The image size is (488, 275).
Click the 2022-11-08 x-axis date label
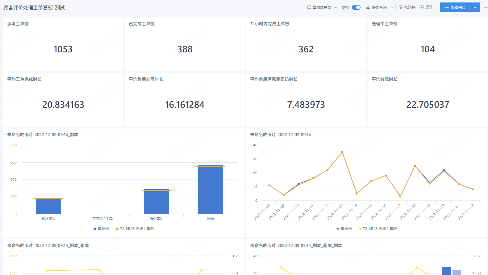click(x=262, y=212)
